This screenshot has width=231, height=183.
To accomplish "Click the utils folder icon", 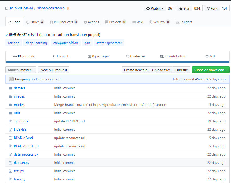I will (11, 113).
